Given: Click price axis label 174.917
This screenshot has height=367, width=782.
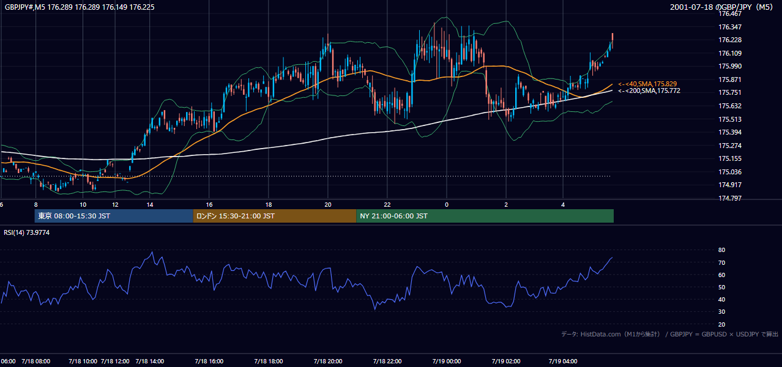Looking at the screenshot, I should (729, 185).
